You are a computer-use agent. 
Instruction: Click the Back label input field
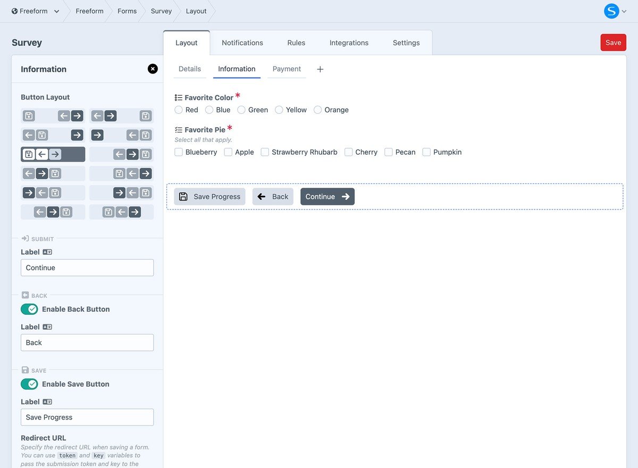(x=87, y=342)
